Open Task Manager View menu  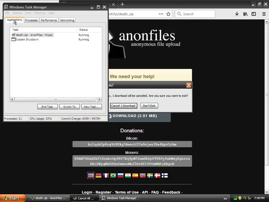tap(28, 13)
